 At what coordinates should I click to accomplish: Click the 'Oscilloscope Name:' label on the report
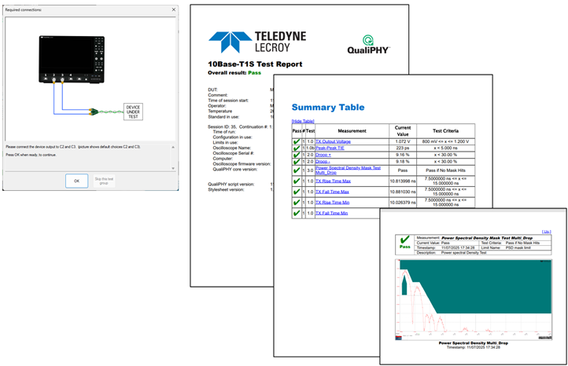(x=232, y=148)
